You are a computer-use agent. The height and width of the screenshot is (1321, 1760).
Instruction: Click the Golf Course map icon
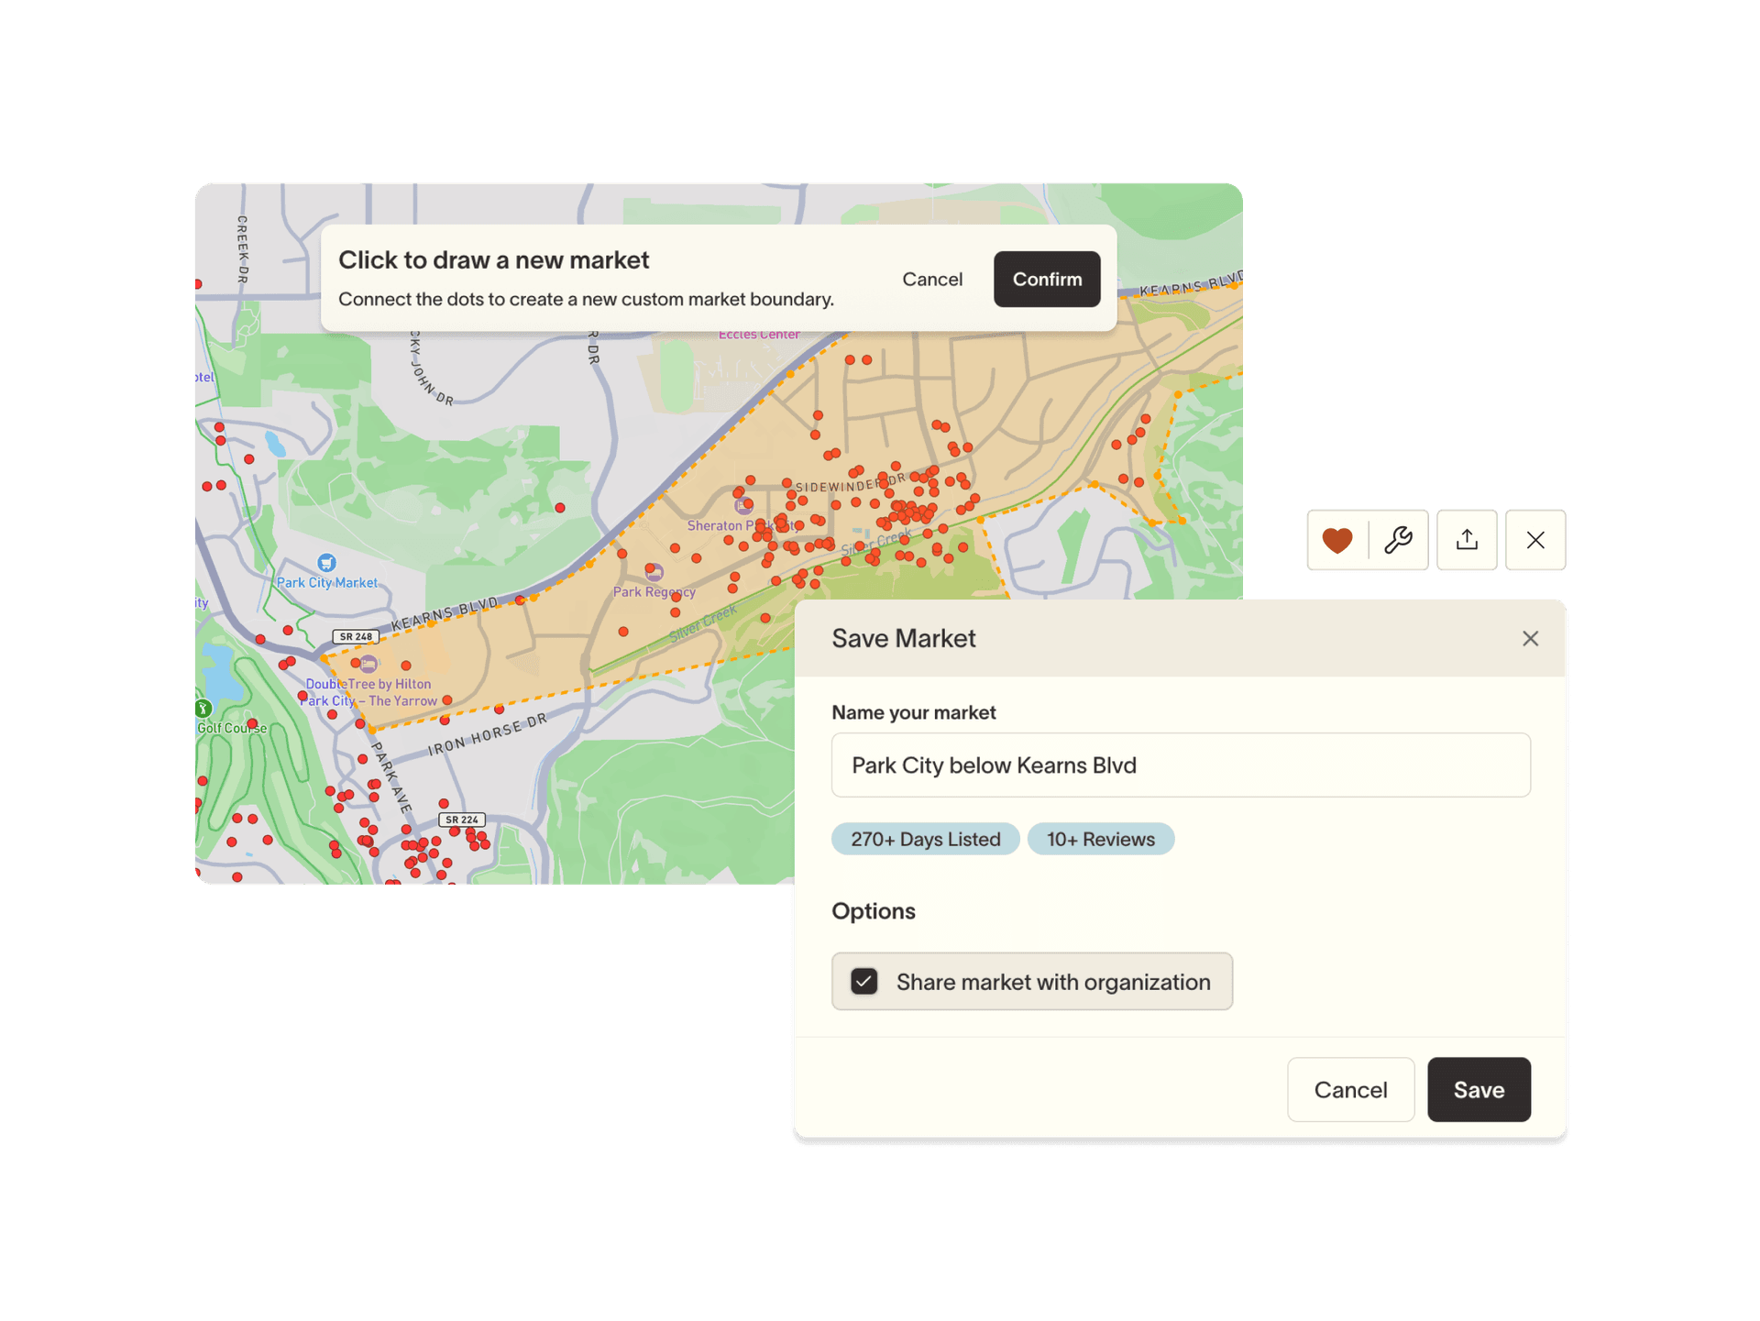[x=203, y=709]
